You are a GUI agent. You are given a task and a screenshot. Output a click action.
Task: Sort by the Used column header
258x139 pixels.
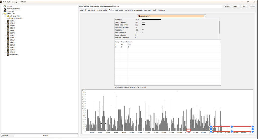pos(130,42)
